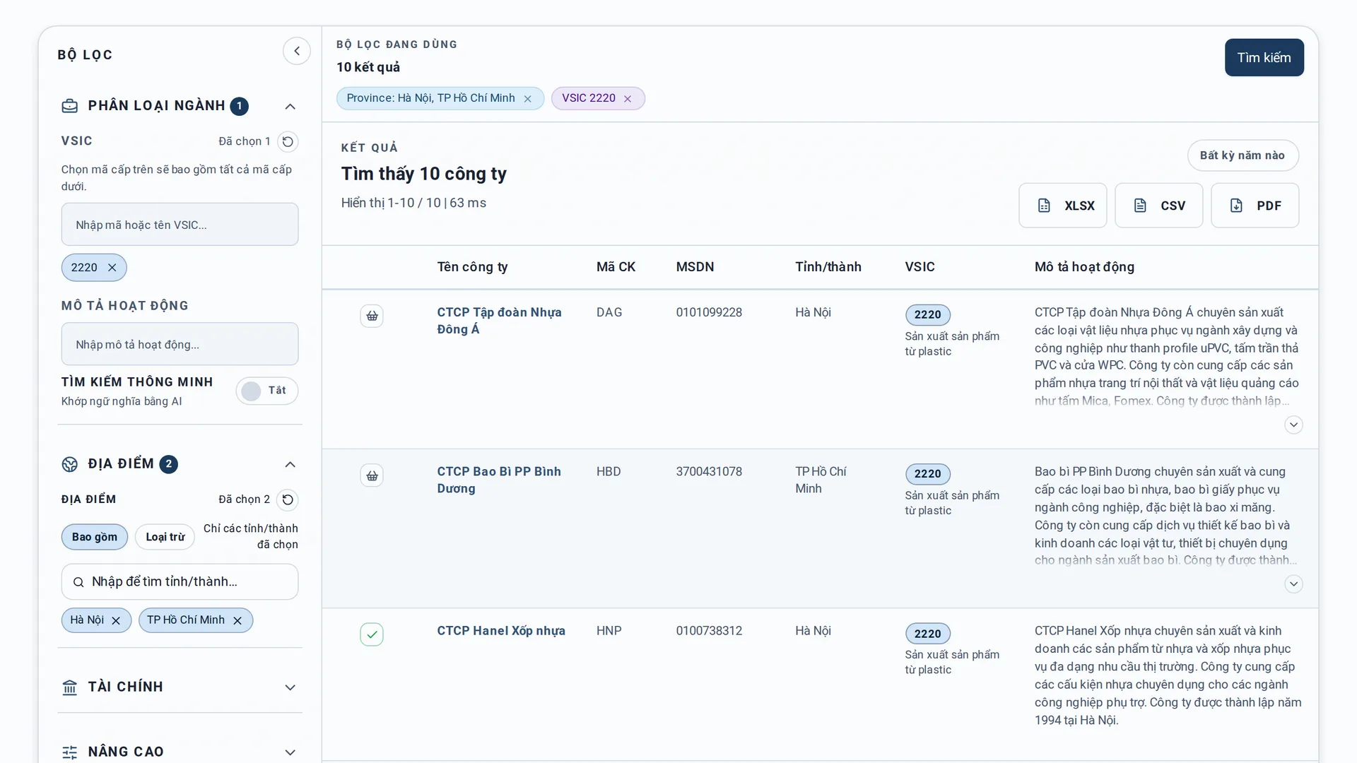Select the Bao gồm location mode
Viewport: 1357px width, 763px height.
coord(95,537)
